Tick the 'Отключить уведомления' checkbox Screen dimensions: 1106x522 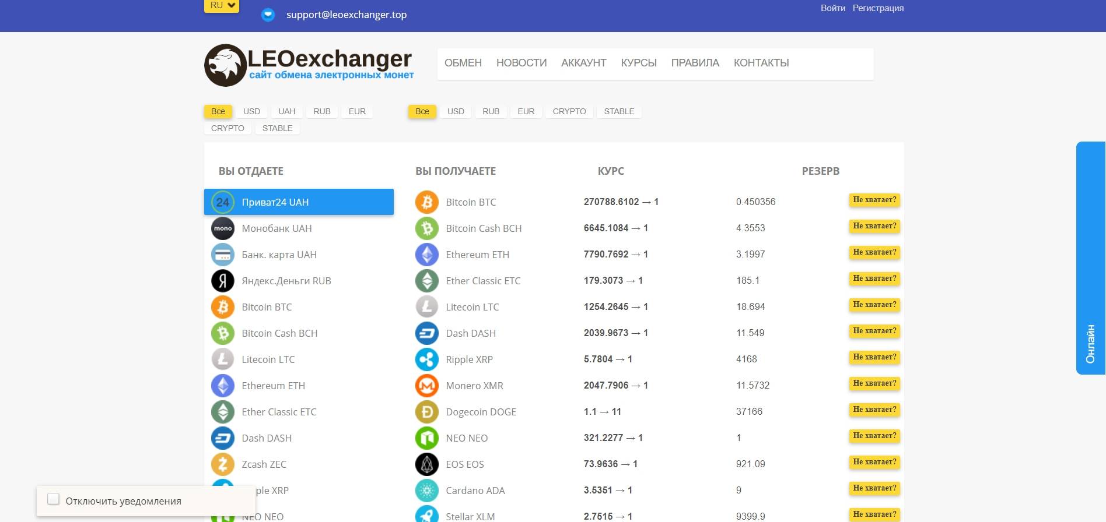(x=53, y=499)
